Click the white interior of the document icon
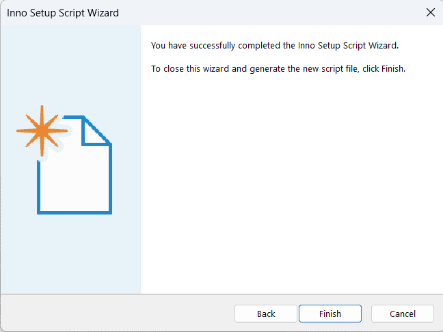 (x=75, y=179)
